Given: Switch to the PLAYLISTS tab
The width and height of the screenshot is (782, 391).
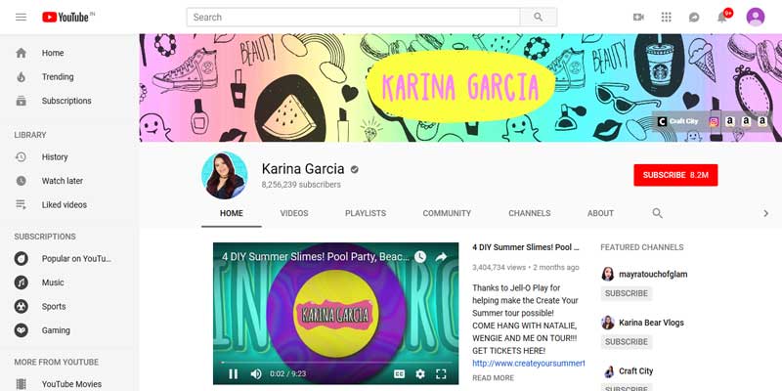Looking at the screenshot, I should coord(366,213).
